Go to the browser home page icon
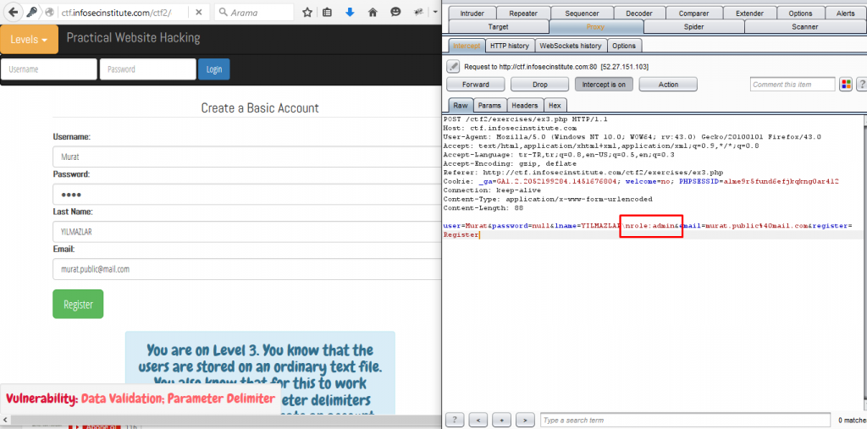The image size is (867, 429). [x=373, y=13]
